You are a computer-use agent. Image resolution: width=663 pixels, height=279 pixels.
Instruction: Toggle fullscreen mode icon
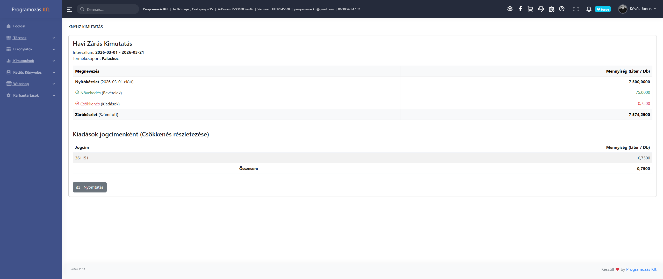[x=576, y=9]
